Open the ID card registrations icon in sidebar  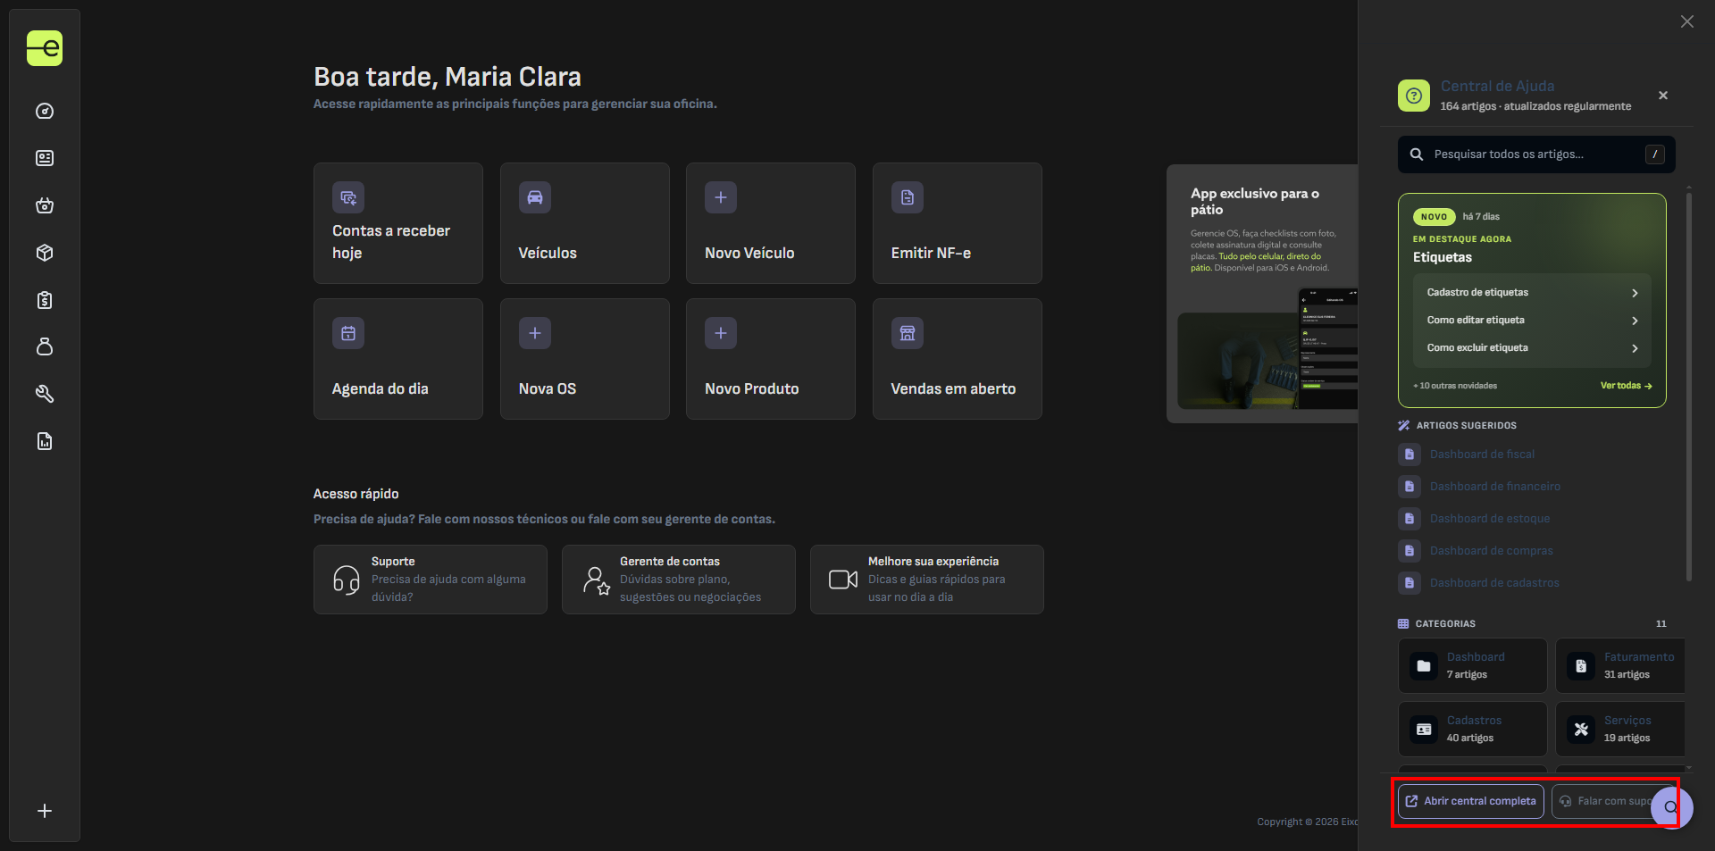point(45,158)
